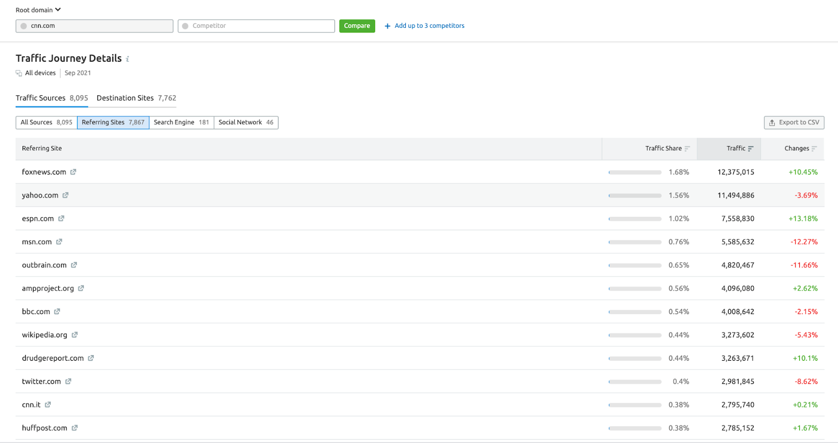The height and width of the screenshot is (443, 838).
Task: Open external link icon next to drudgereport.com
Action: [91, 358]
